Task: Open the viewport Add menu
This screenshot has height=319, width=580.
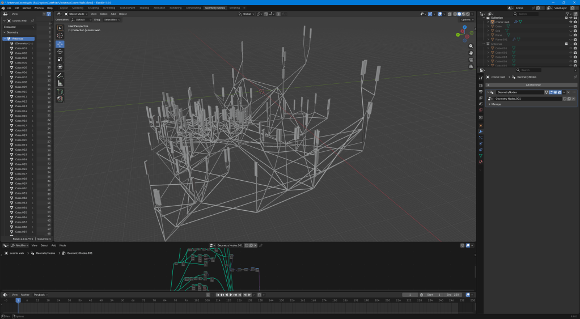Action: pos(113,14)
